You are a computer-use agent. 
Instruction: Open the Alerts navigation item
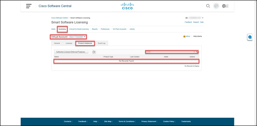pyautogui.click(x=53, y=29)
